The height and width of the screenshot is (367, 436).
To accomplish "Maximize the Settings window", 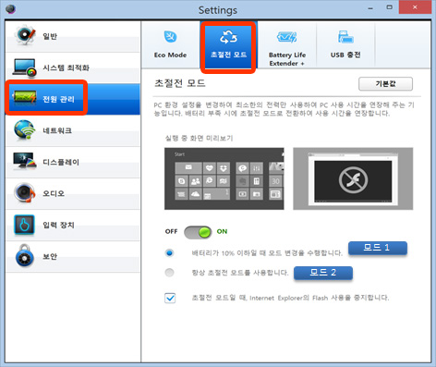I will click(x=390, y=7).
